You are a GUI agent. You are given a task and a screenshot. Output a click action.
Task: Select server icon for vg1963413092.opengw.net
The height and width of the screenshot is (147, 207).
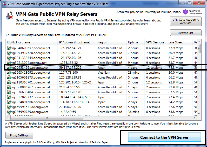(9, 73)
